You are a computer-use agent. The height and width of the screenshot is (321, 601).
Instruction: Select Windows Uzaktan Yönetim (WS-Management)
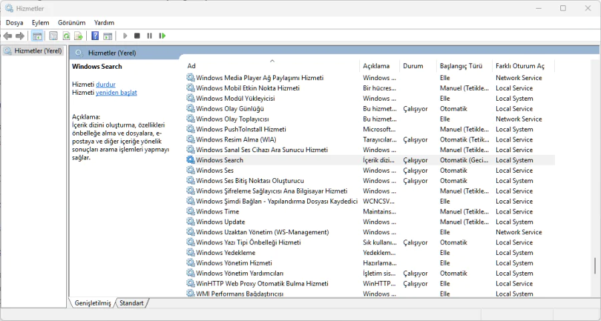point(262,232)
